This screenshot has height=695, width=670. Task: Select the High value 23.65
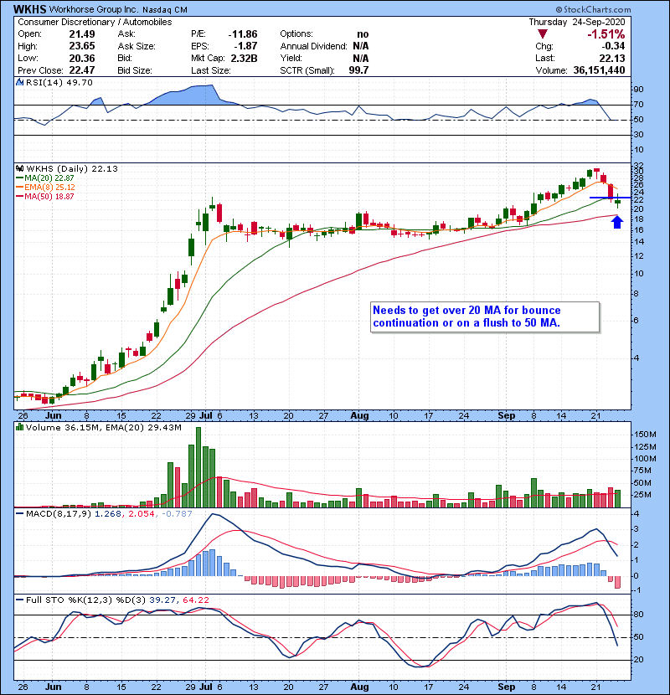(x=82, y=46)
